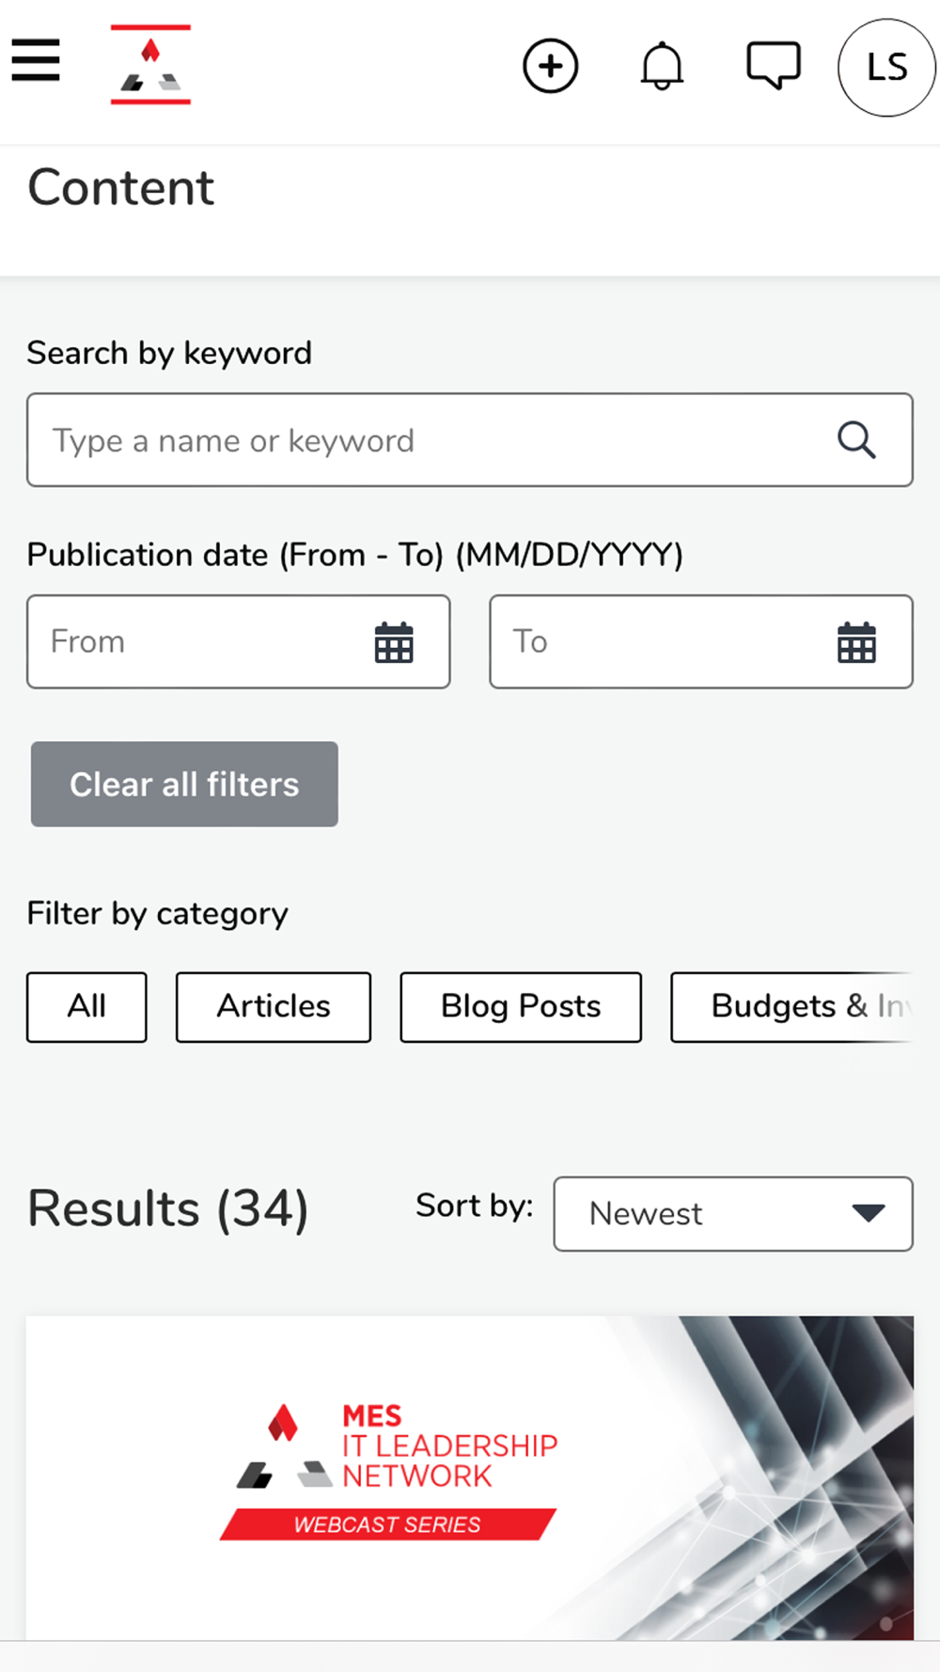Open the From date calendar picker

[x=394, y=642]
